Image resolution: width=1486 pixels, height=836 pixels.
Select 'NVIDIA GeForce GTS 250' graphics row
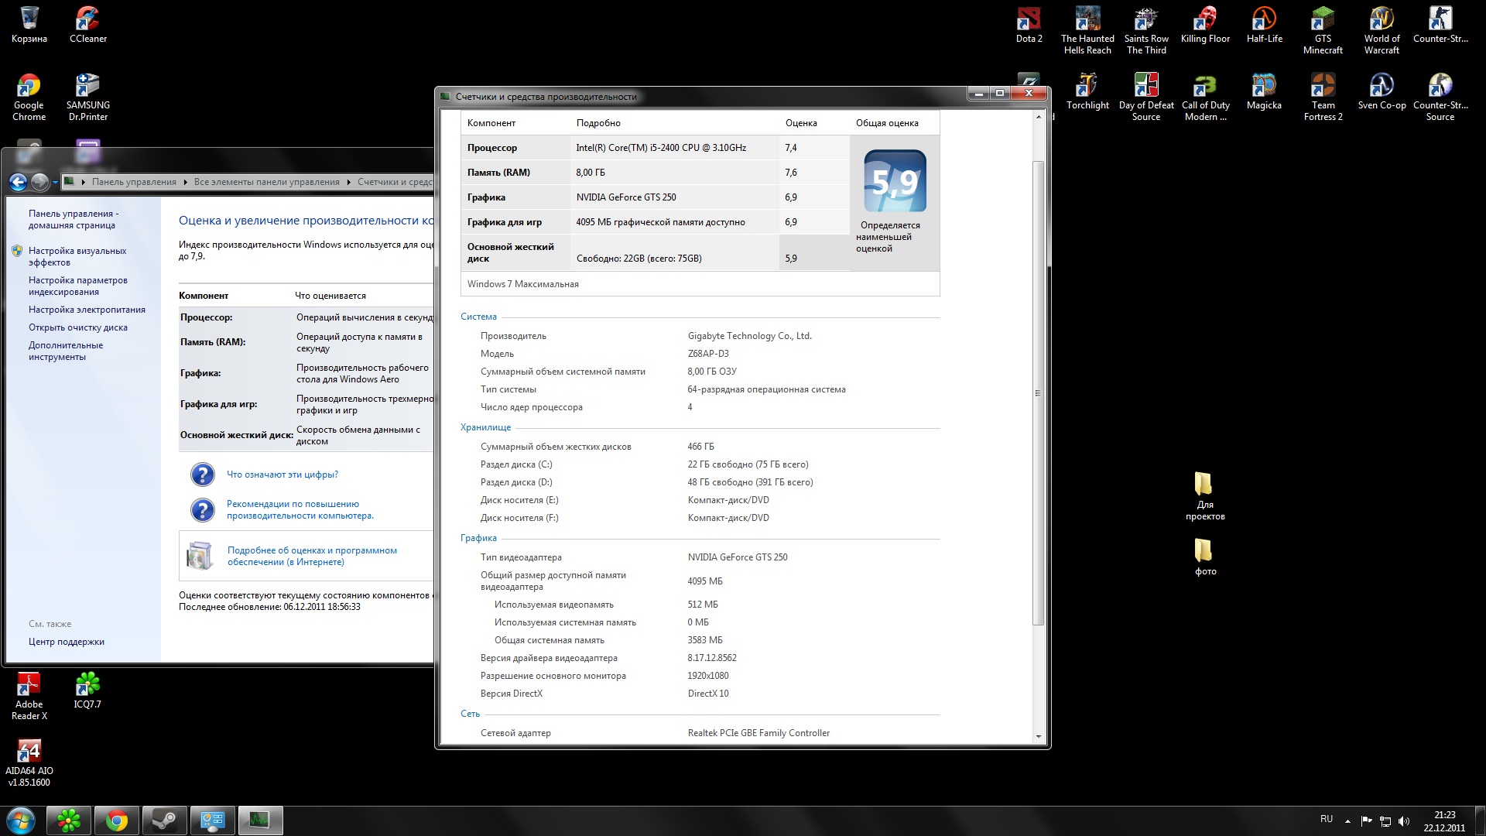click(655, 197)
